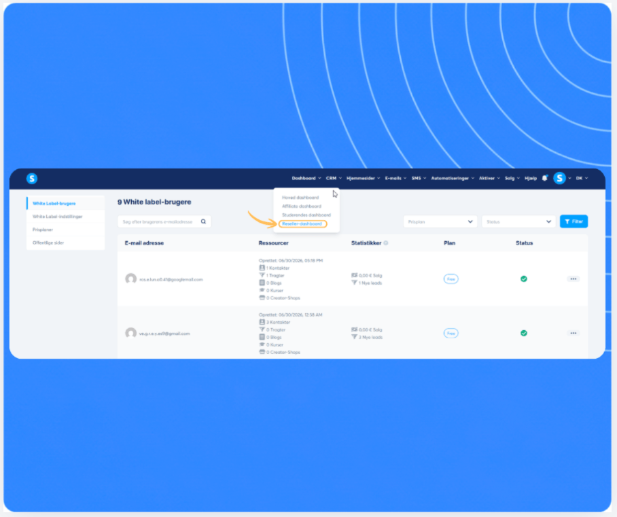617x517 pixels.
Task: Click Free plan badge for first user
Action: [x=451, y=279]
